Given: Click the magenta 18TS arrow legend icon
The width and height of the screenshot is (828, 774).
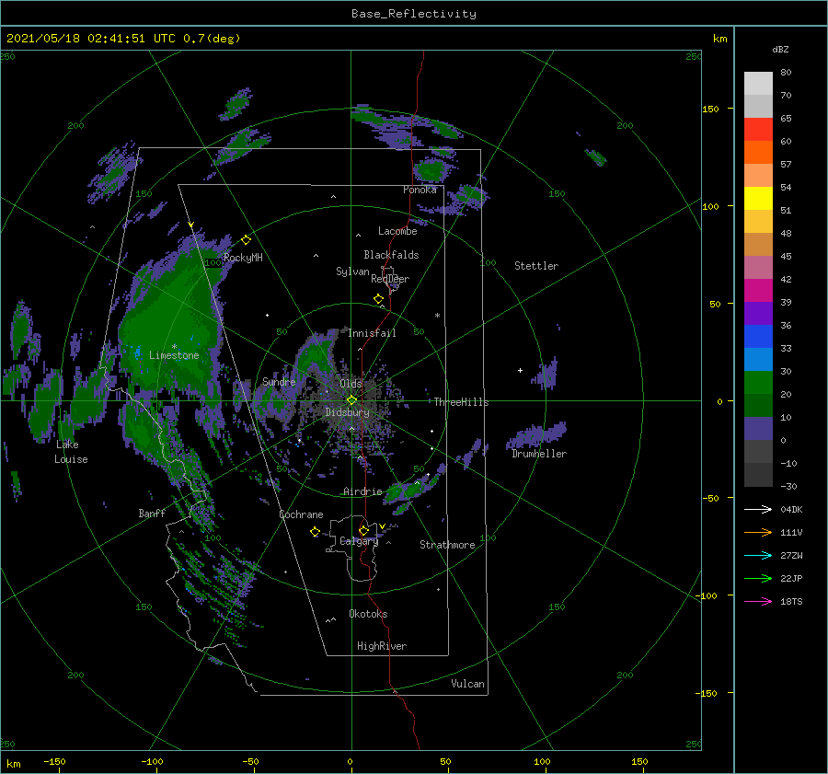Looking at the screenshot, I should (x=758, y=601).
